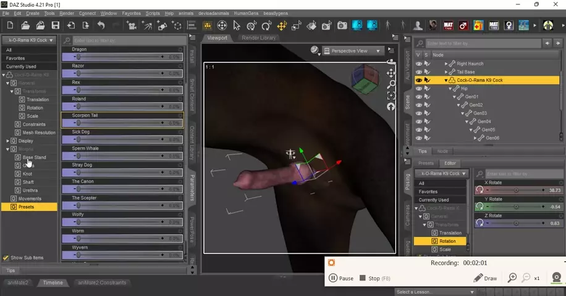The image size is (566, 296).
Task: Switch to the Render Library tab
Action: [x=259, y=38]
